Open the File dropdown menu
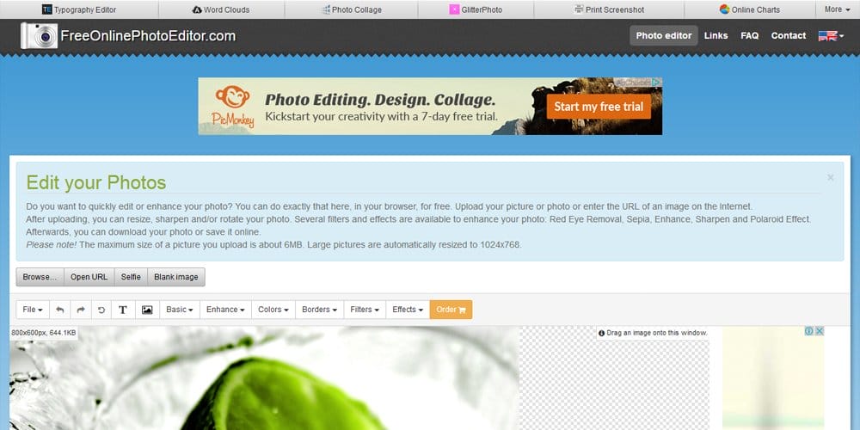Viewport: 860px width, 430px height. click(x=33, y=310)
